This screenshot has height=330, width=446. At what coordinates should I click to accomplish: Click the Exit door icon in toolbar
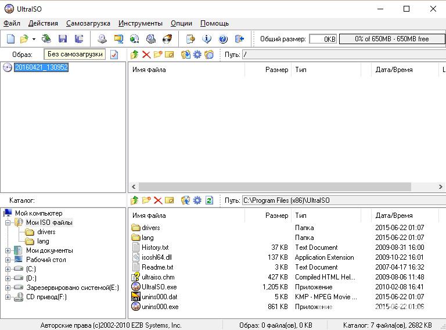239,39
